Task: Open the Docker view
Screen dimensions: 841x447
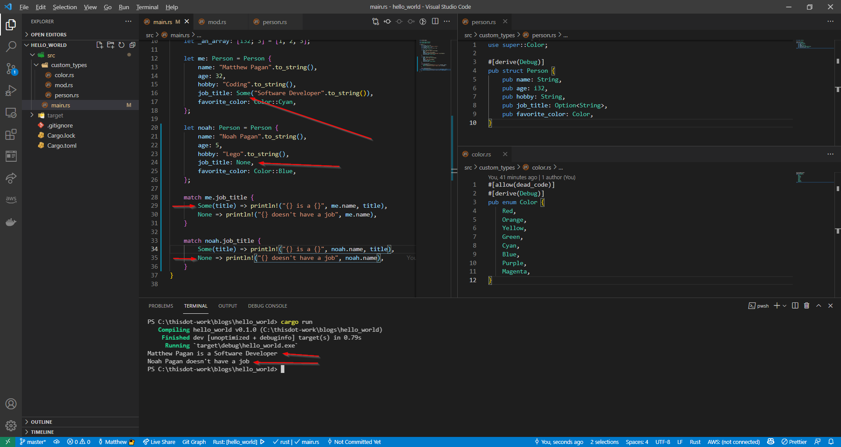Action: click(x=11, y=222)
